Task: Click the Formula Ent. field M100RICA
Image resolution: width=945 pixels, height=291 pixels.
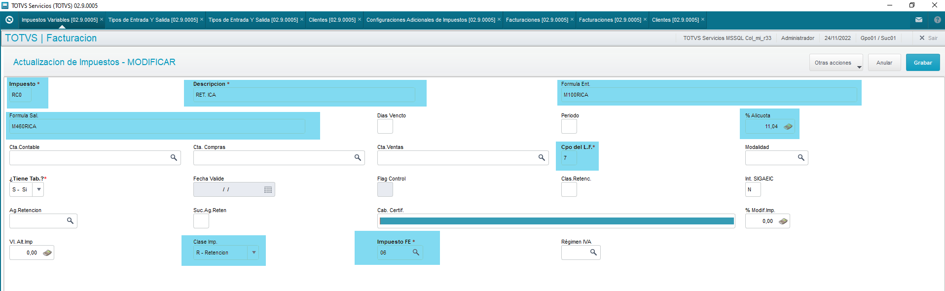Action: coord(709,95)
